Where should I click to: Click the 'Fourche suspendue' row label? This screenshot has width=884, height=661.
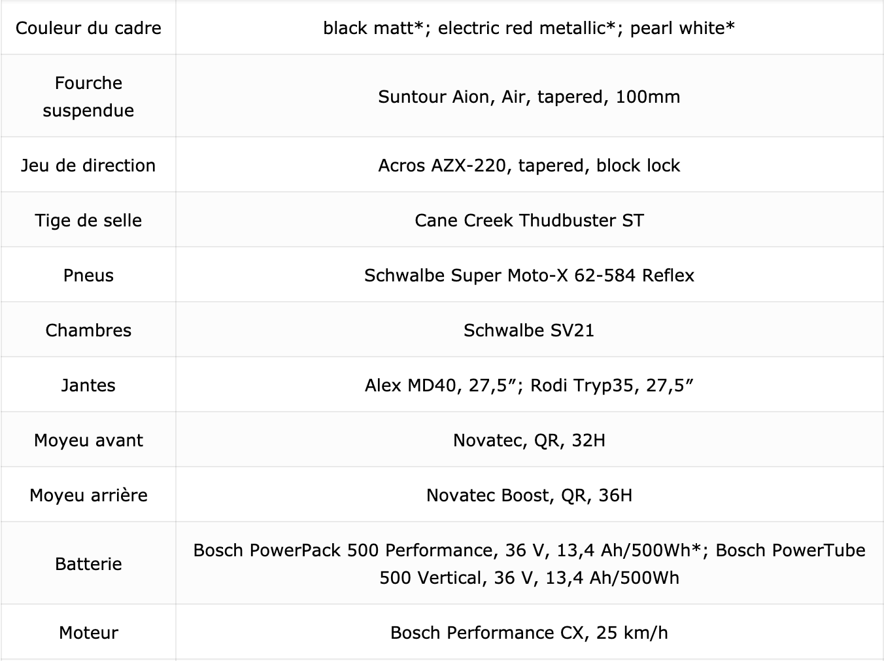[x=88, y=96]
